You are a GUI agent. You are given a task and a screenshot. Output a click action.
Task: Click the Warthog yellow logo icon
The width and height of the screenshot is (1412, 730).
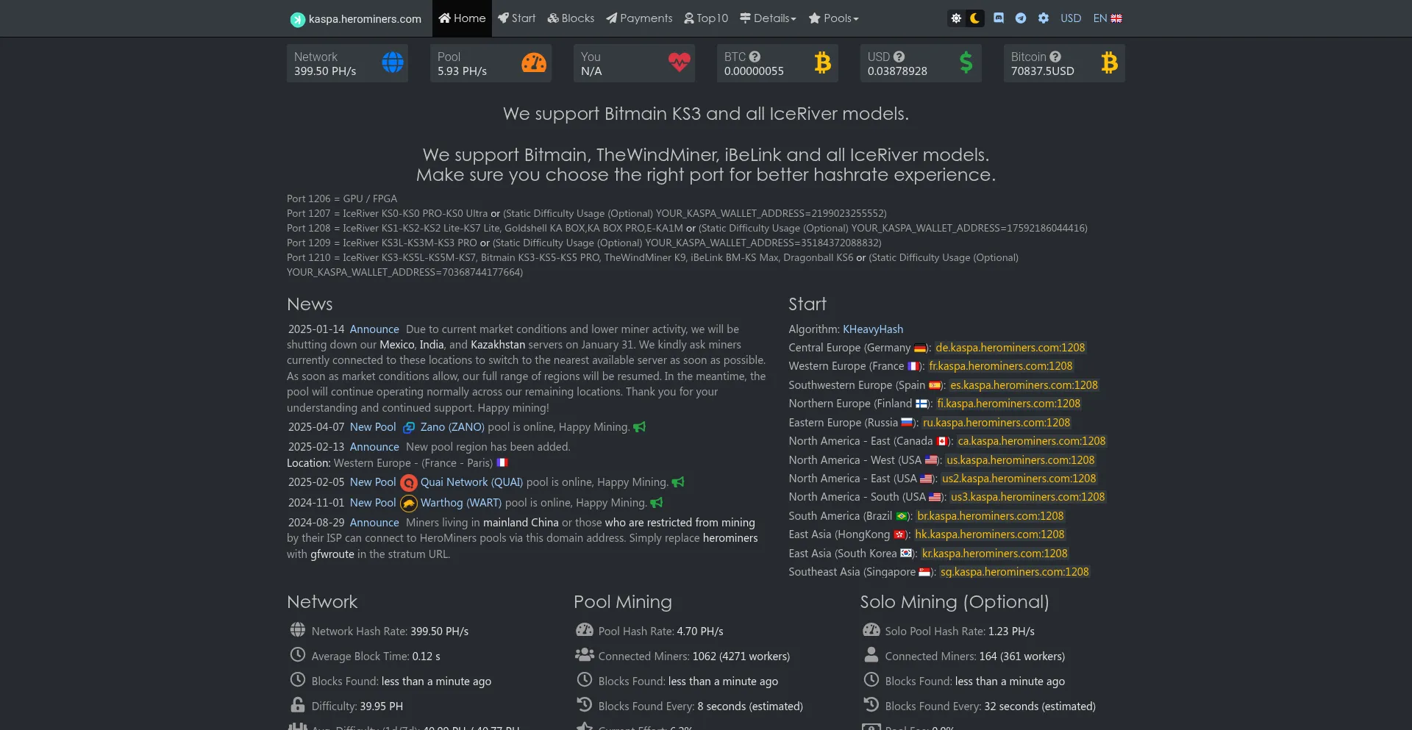409,504
